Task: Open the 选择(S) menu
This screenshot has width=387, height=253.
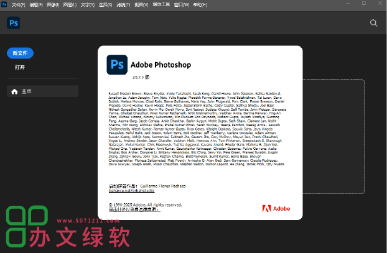Action: (x=105, y=5)
